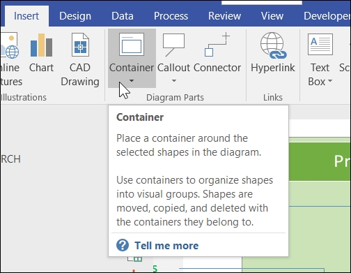This screenshot has height=273, width=351.
Task: Switch to the Design tab
Action: pyautogui.click(x=75, y=16)
